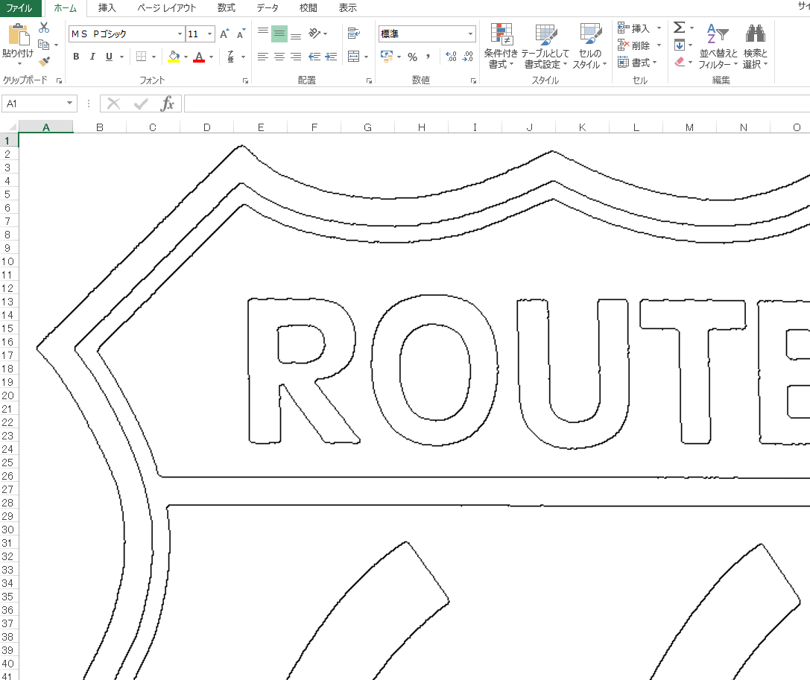Screen dimensions: 810x680
Task: Expand the borders dropdown arrow
Action: [x=154, y=57]
